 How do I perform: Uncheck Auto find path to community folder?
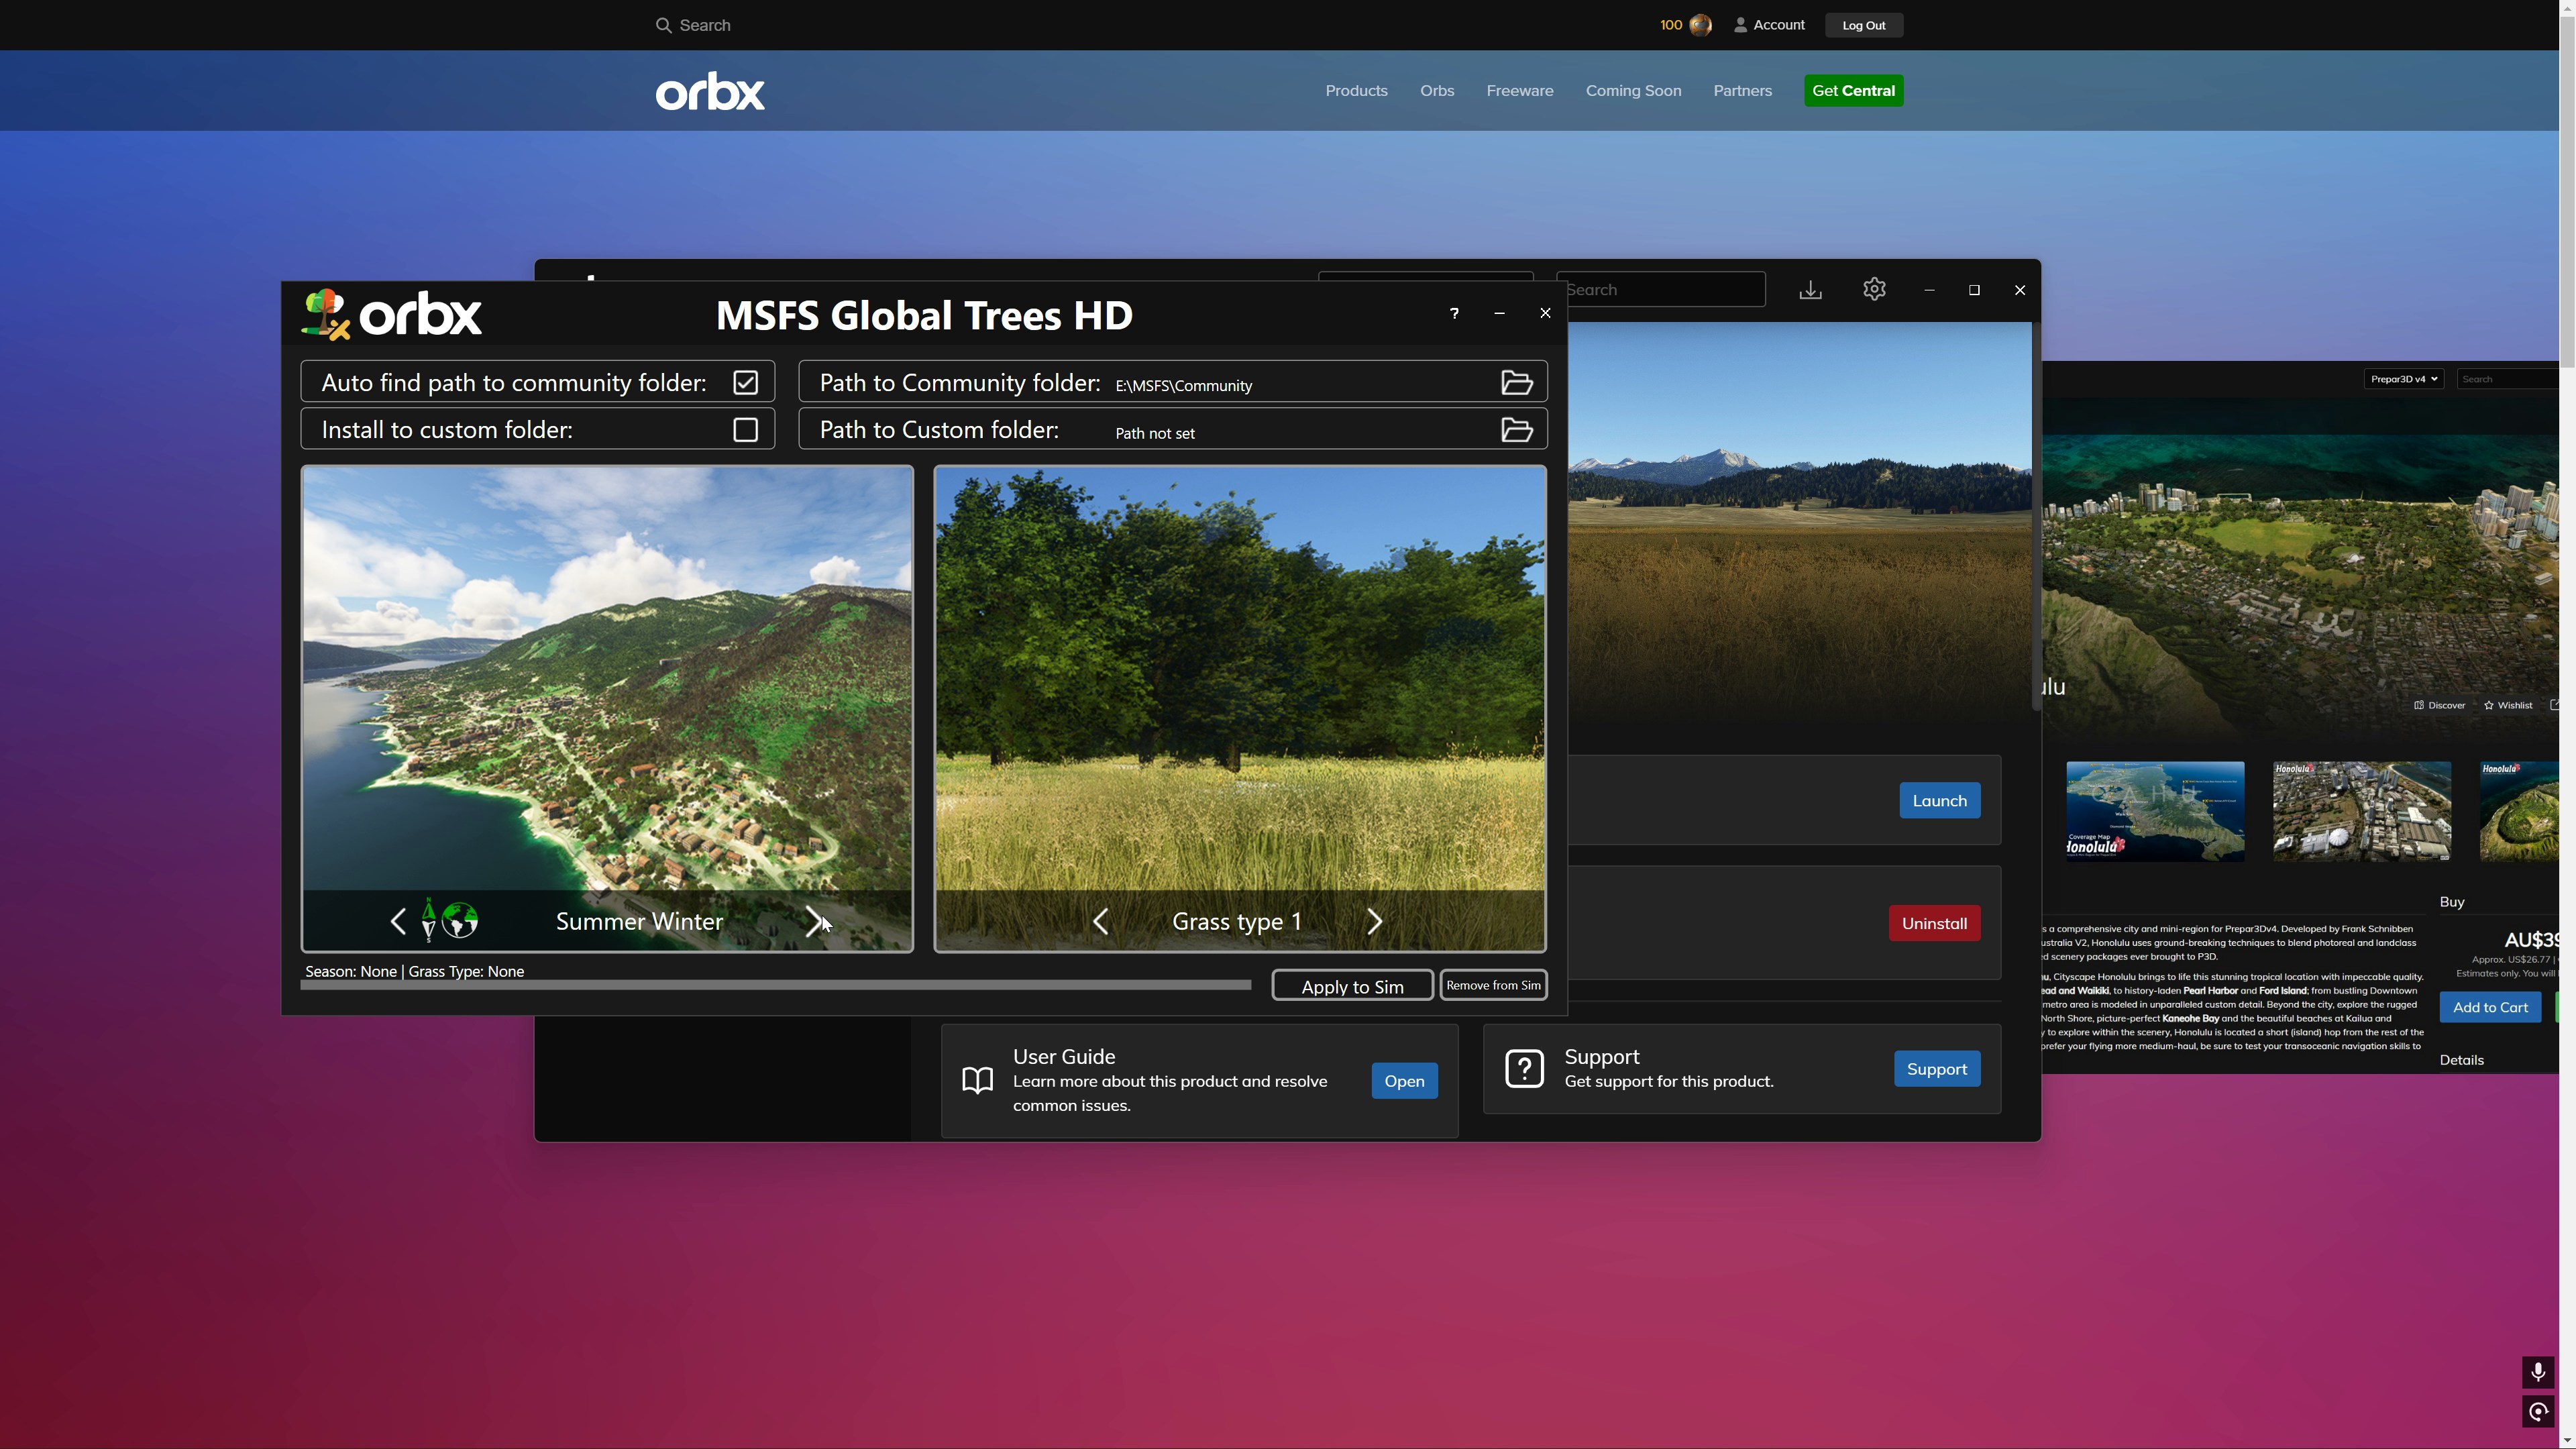click(745, 383)
